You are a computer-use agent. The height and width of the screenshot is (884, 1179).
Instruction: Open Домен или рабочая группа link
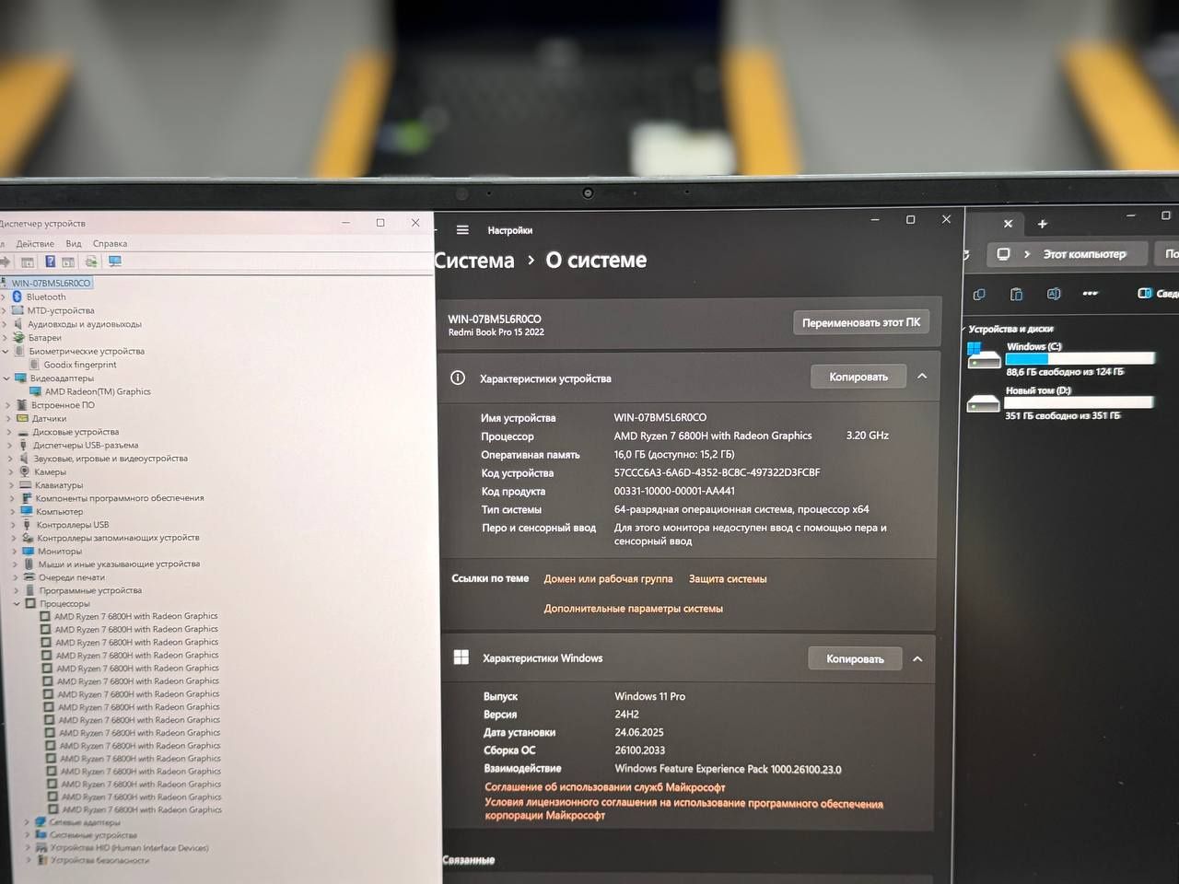pos(608,579)
